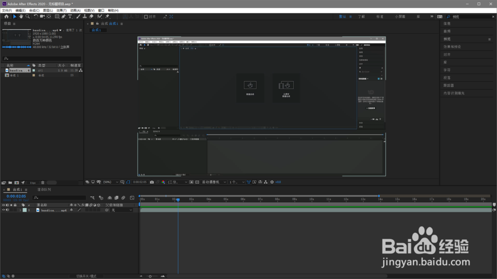Image resolution: width=497 pixels, height=279 pixels.
Task: Select the Brush tool
Action: [78, 16]
